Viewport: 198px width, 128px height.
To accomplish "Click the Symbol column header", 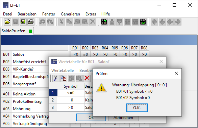I will pos(71,86).
